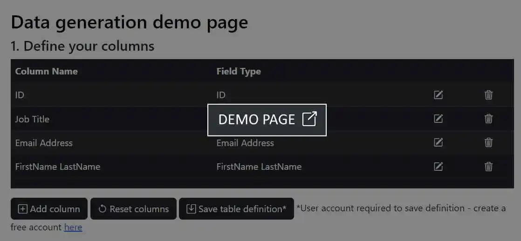Select Email Address cell under Column Name

[44, 143]
